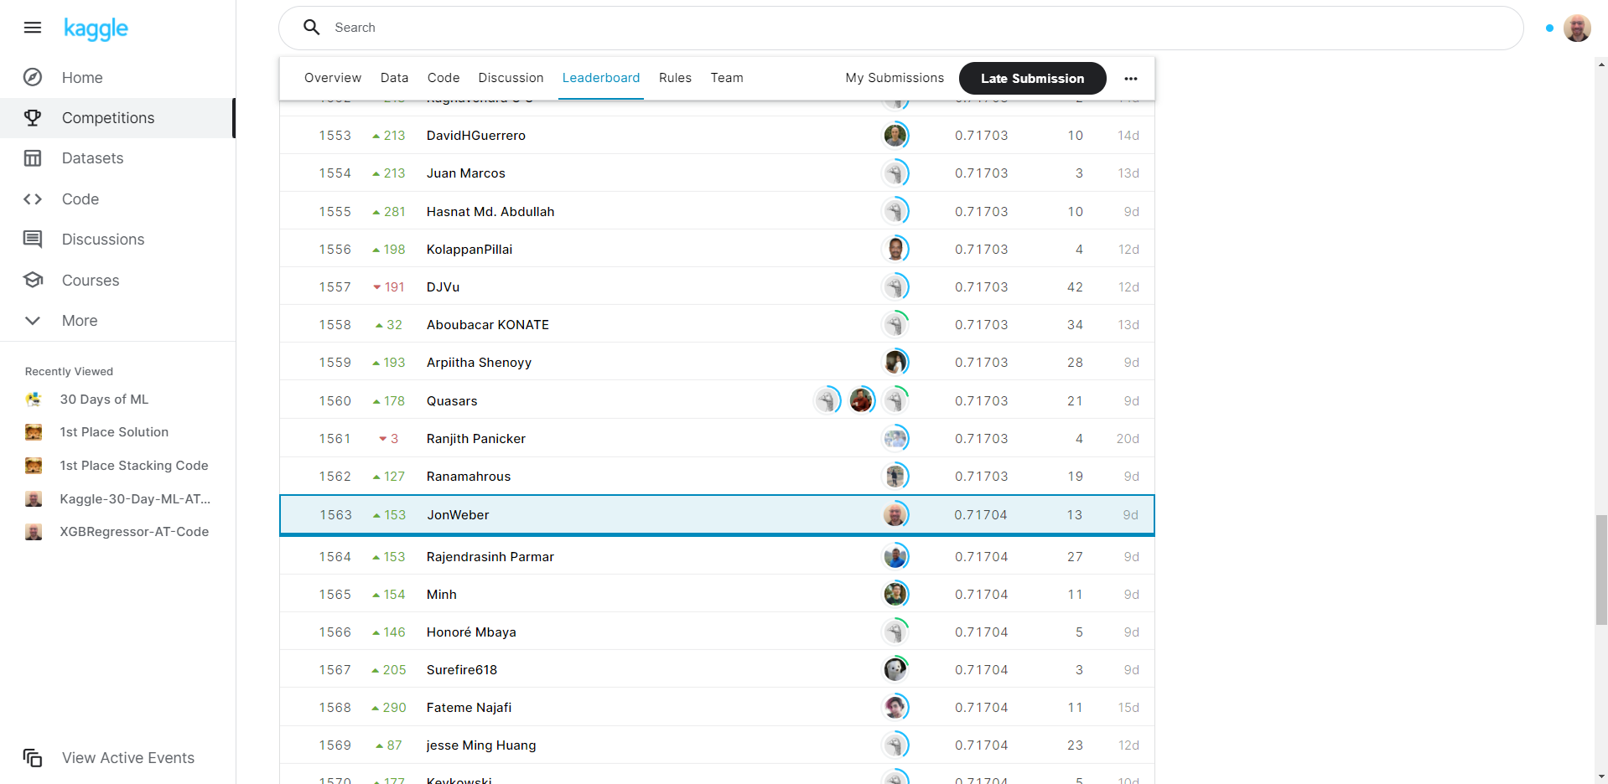Click the blue notification dot
The image size is (1608, 784).
[1549, 28]
